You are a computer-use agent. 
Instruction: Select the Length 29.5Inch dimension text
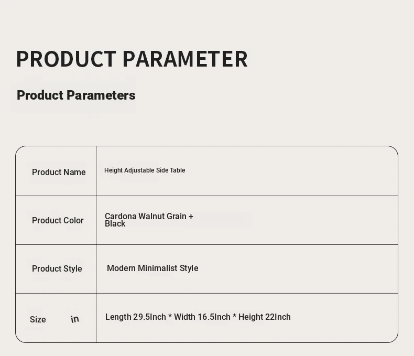[136, 317]
